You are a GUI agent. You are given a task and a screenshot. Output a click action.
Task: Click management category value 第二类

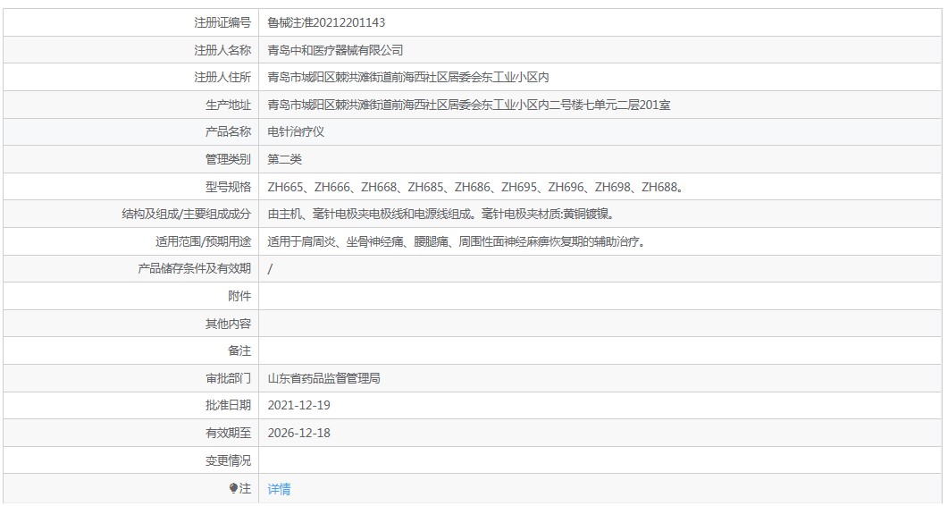tap(284, 159)
